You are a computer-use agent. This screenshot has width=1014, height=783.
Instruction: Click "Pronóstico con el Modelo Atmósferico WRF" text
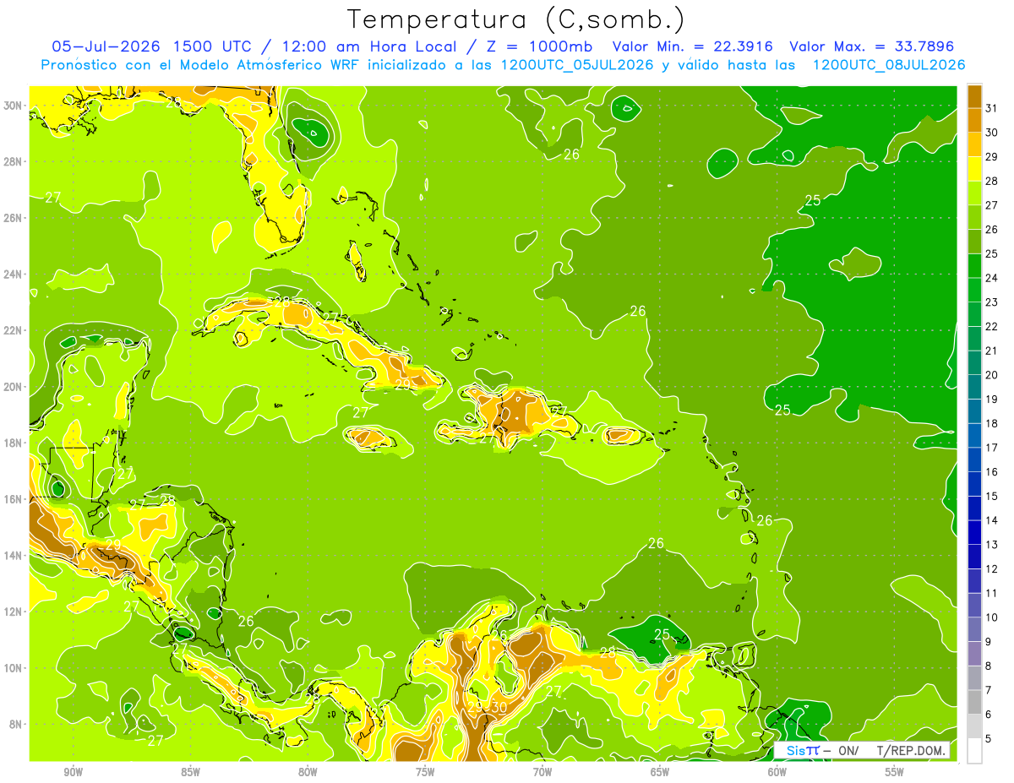coord(202,65)
